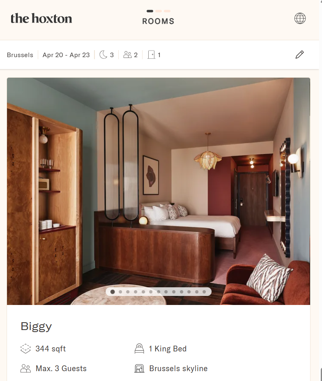Select the Brussels location field
The height and width of the screenshot is (381, 322).
[20, 55]
